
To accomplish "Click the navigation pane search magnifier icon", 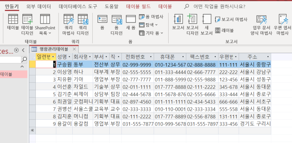I will click(x=24, y=60).
